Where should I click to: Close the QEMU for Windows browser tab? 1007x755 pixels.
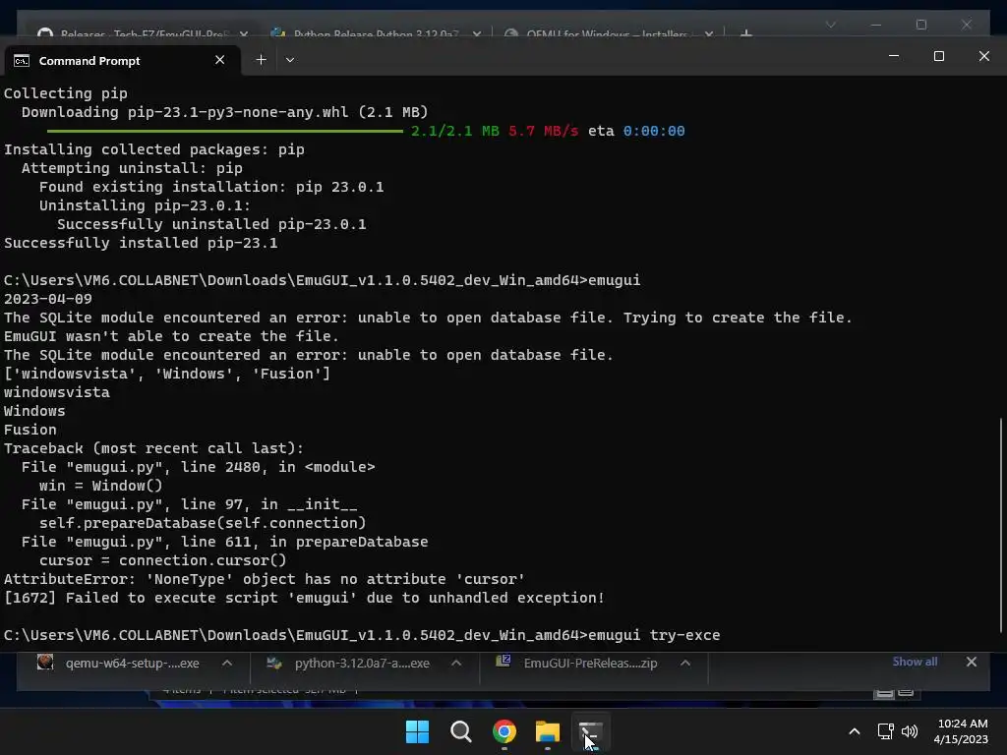(708, 34)
